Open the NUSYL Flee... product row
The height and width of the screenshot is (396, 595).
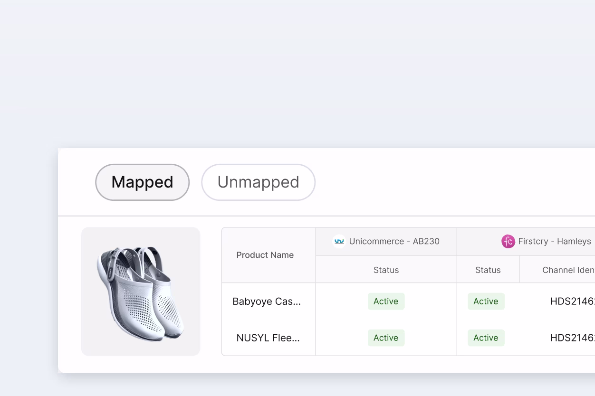click(268, 338)
